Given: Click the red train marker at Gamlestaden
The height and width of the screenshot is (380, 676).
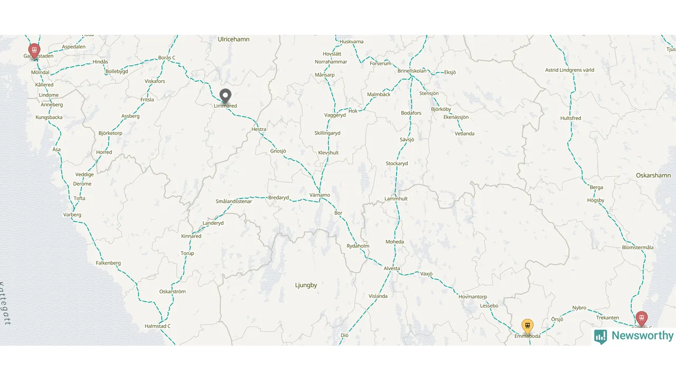Looking at the screenshot, I should tap(34, 51).
